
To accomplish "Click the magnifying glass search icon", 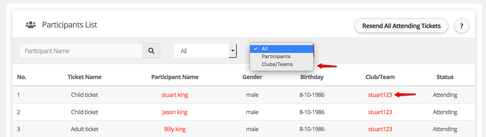I will point(151,51).
